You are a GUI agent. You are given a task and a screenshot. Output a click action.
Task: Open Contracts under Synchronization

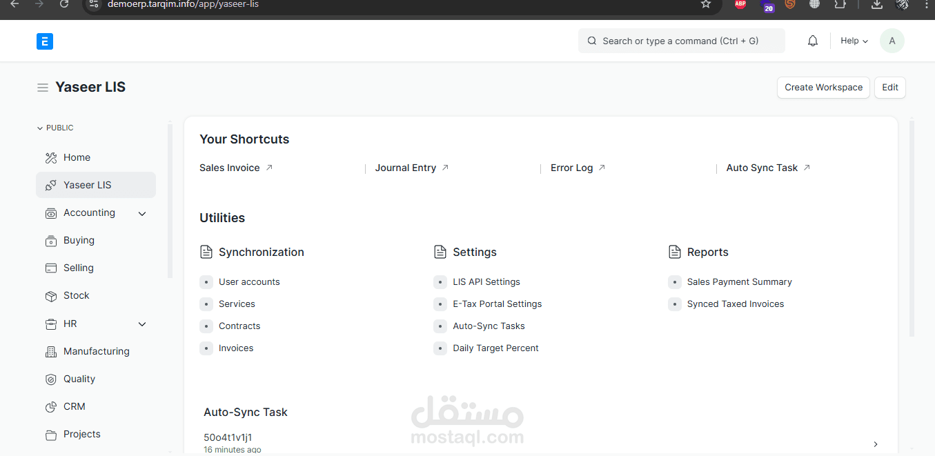tap(239, 326)
